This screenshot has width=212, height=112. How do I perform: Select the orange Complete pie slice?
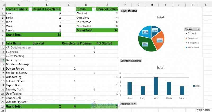(160, 40)
